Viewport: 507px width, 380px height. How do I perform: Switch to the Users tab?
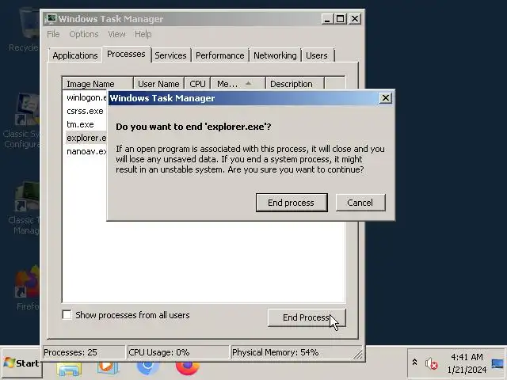coord(317,55)
